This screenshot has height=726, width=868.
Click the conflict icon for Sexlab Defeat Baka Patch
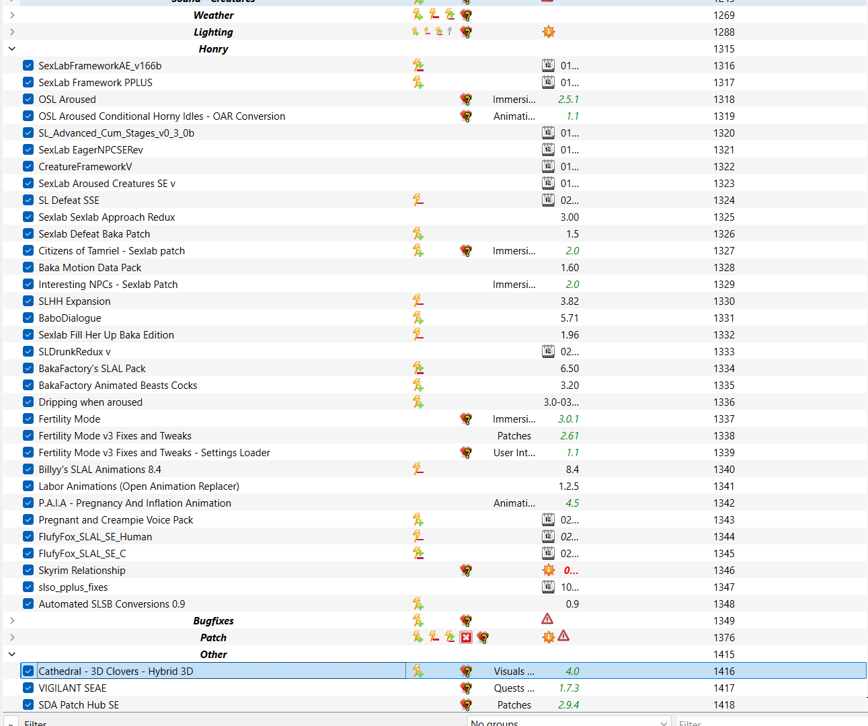pos(418,233)
